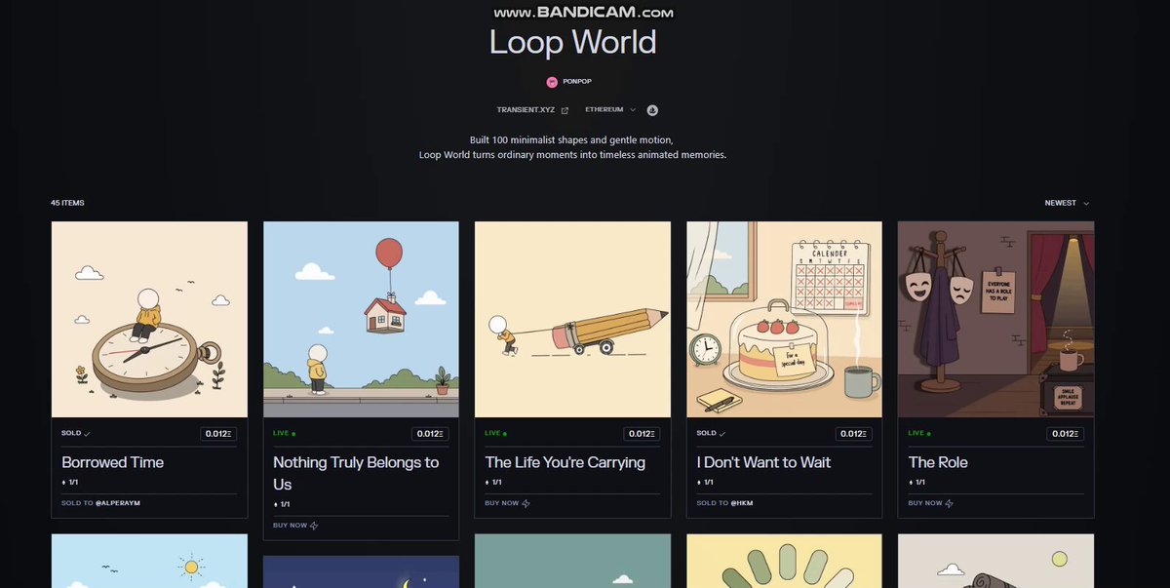
Task: Open the theater masks artwork thumbnail
Action: (995, 320)
